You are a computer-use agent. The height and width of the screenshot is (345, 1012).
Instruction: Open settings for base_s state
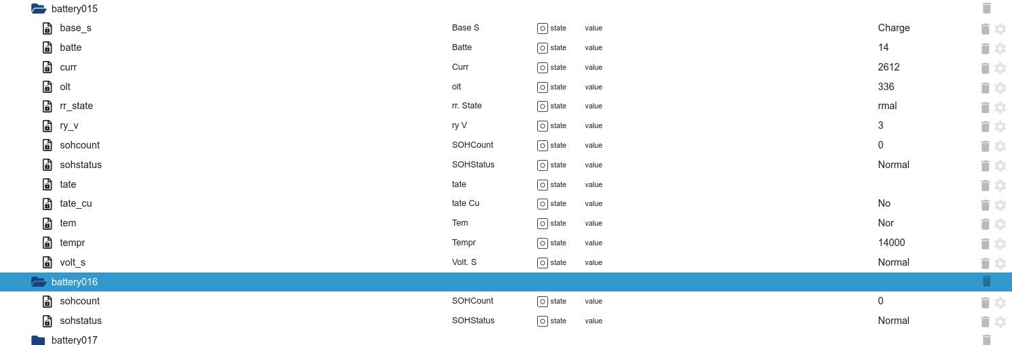click(x=1000, y=28)
